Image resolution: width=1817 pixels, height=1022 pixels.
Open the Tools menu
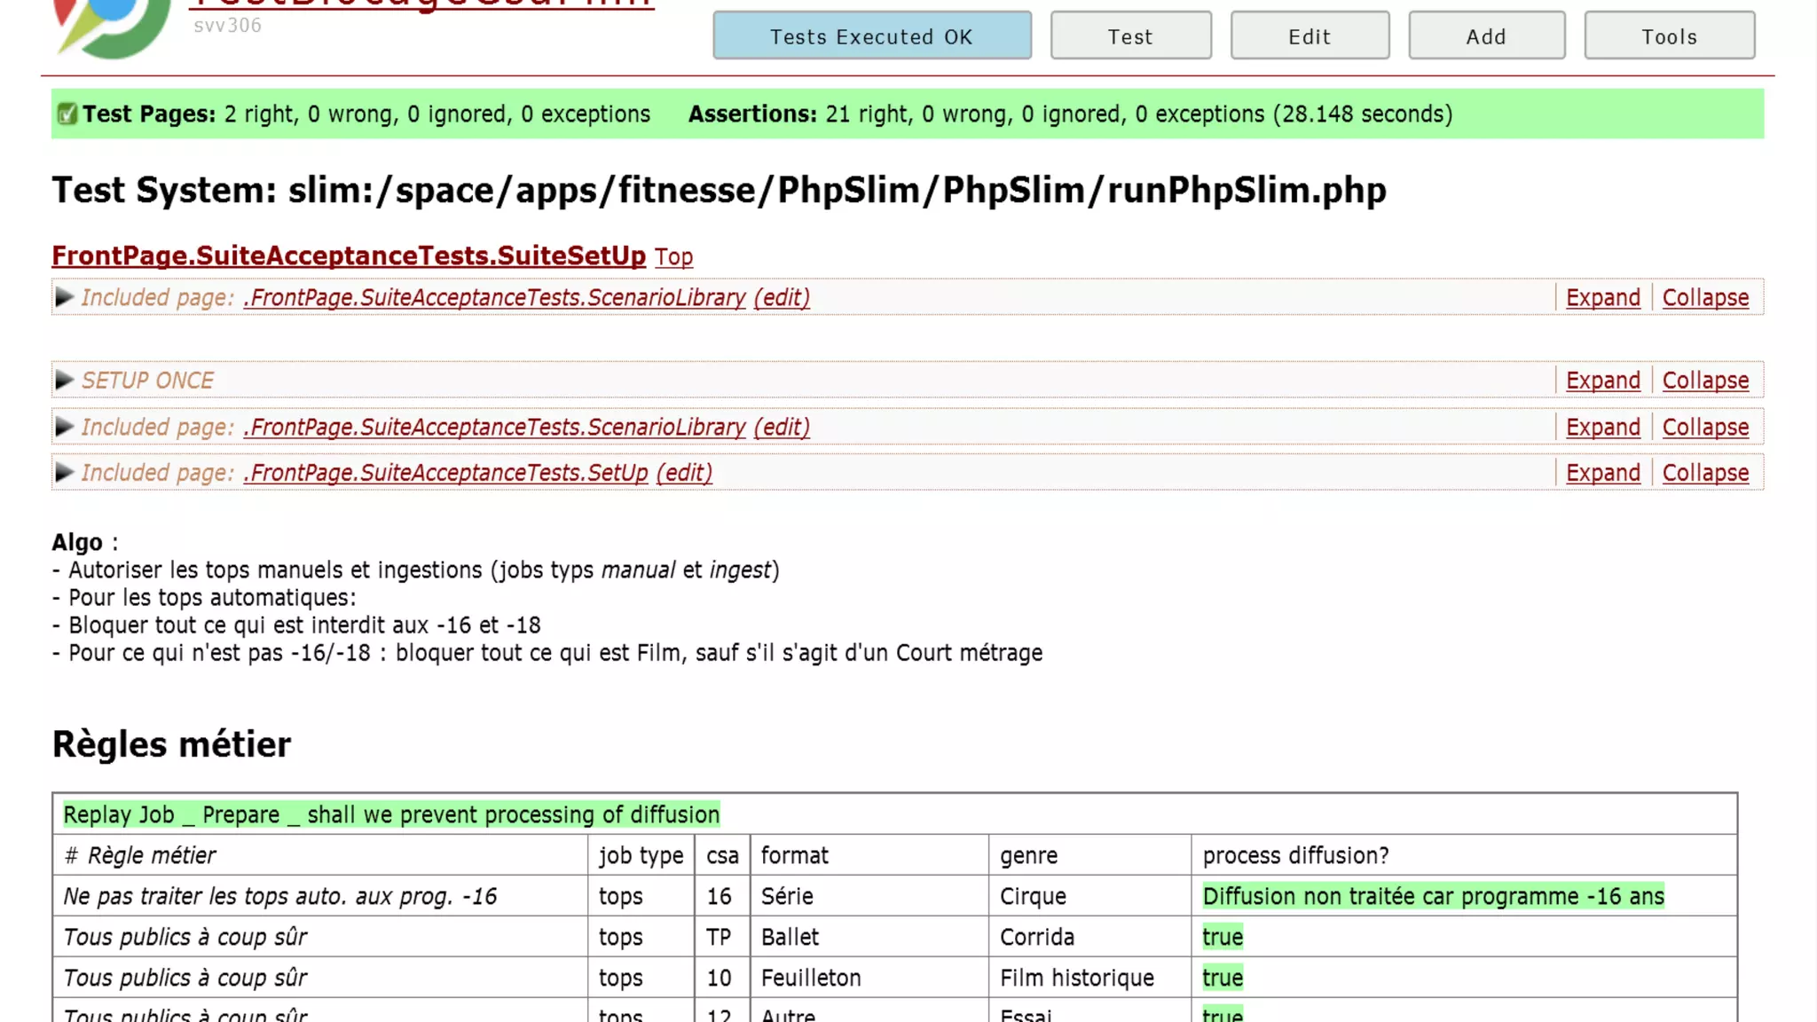(1669, 36)
